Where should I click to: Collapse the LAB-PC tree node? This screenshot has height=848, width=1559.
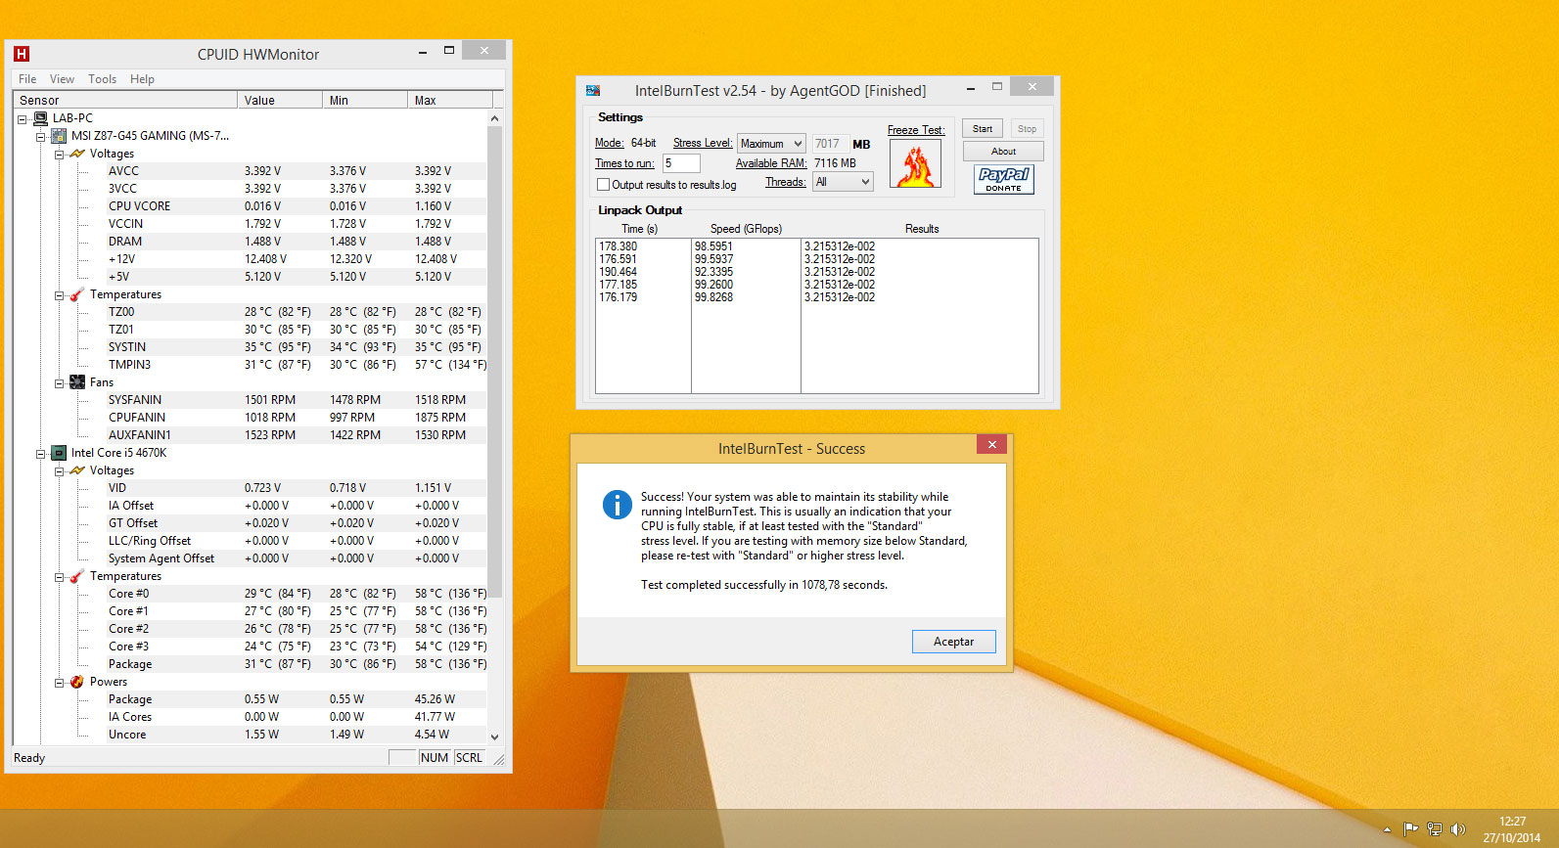(23, 118)
